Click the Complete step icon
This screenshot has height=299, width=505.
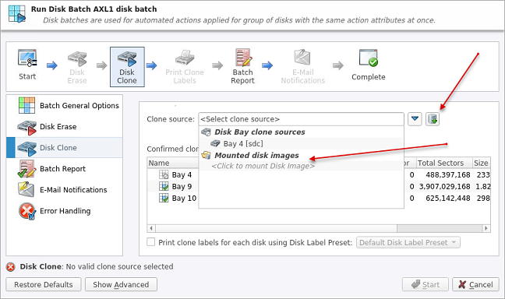369,58
